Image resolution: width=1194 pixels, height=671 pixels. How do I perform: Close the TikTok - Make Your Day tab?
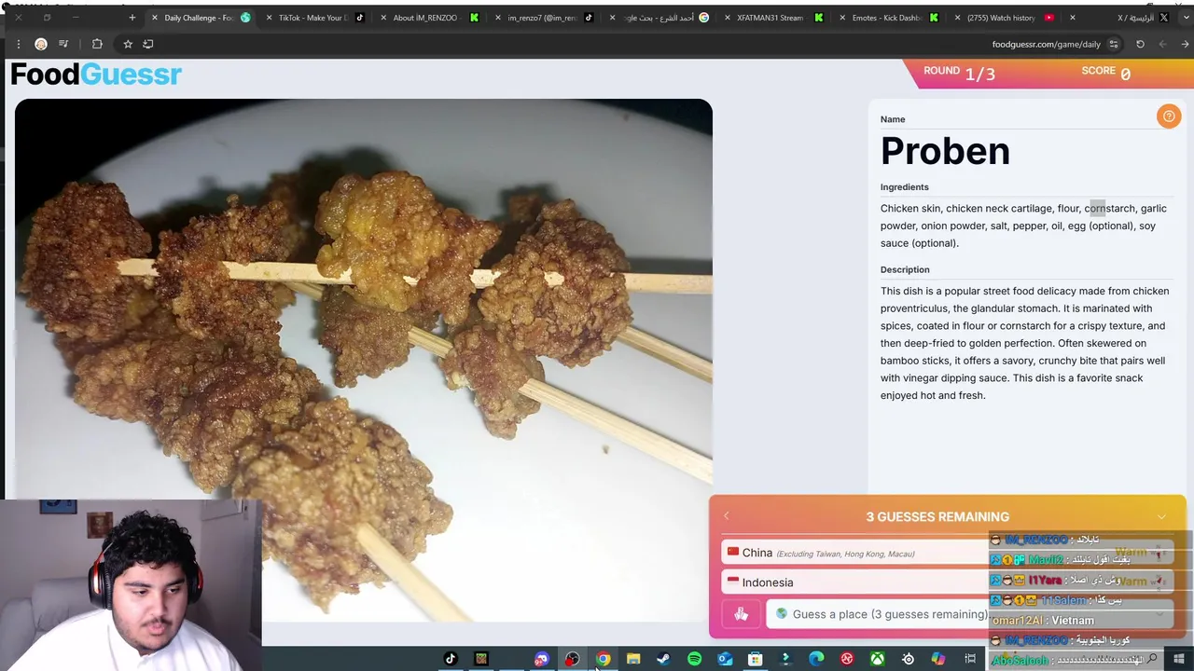pyautogui.click(x=269, y=18)
